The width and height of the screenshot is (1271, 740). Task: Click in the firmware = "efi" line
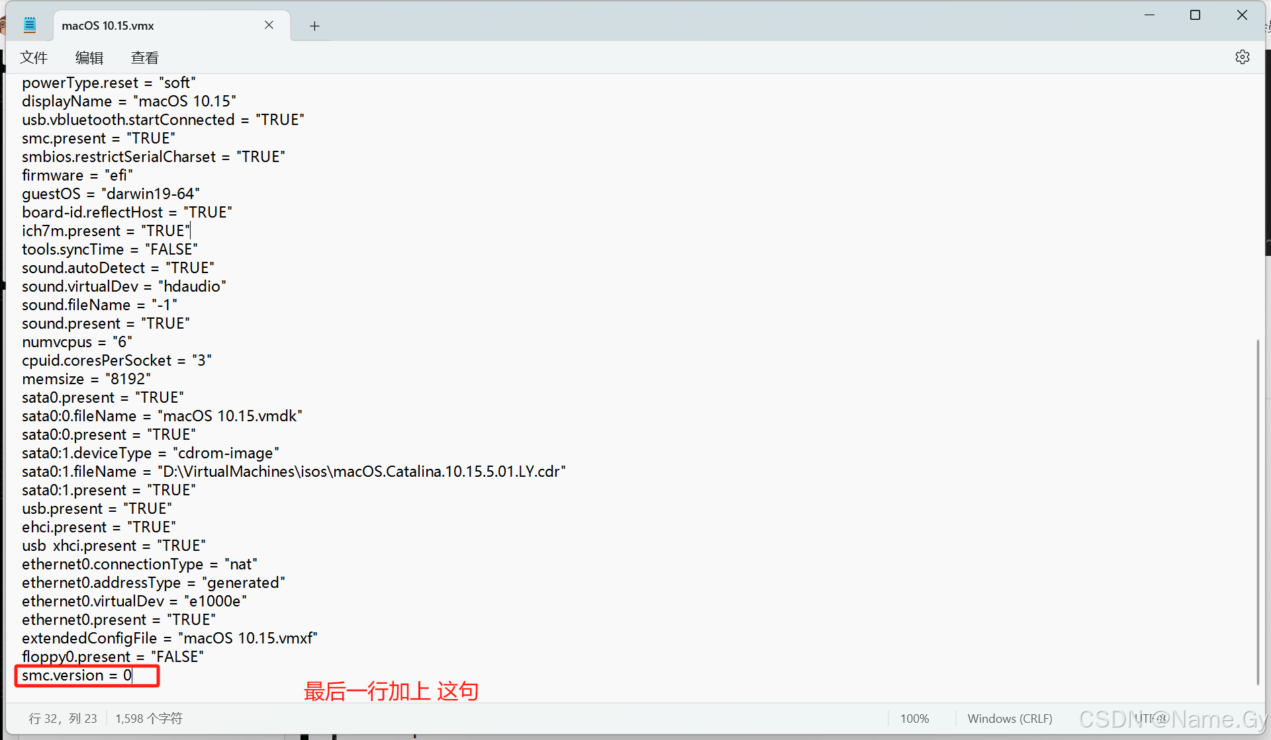coord(77,175)
